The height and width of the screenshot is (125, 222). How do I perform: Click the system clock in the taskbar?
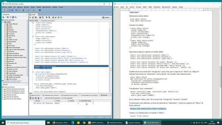click(x=212, y=123)
